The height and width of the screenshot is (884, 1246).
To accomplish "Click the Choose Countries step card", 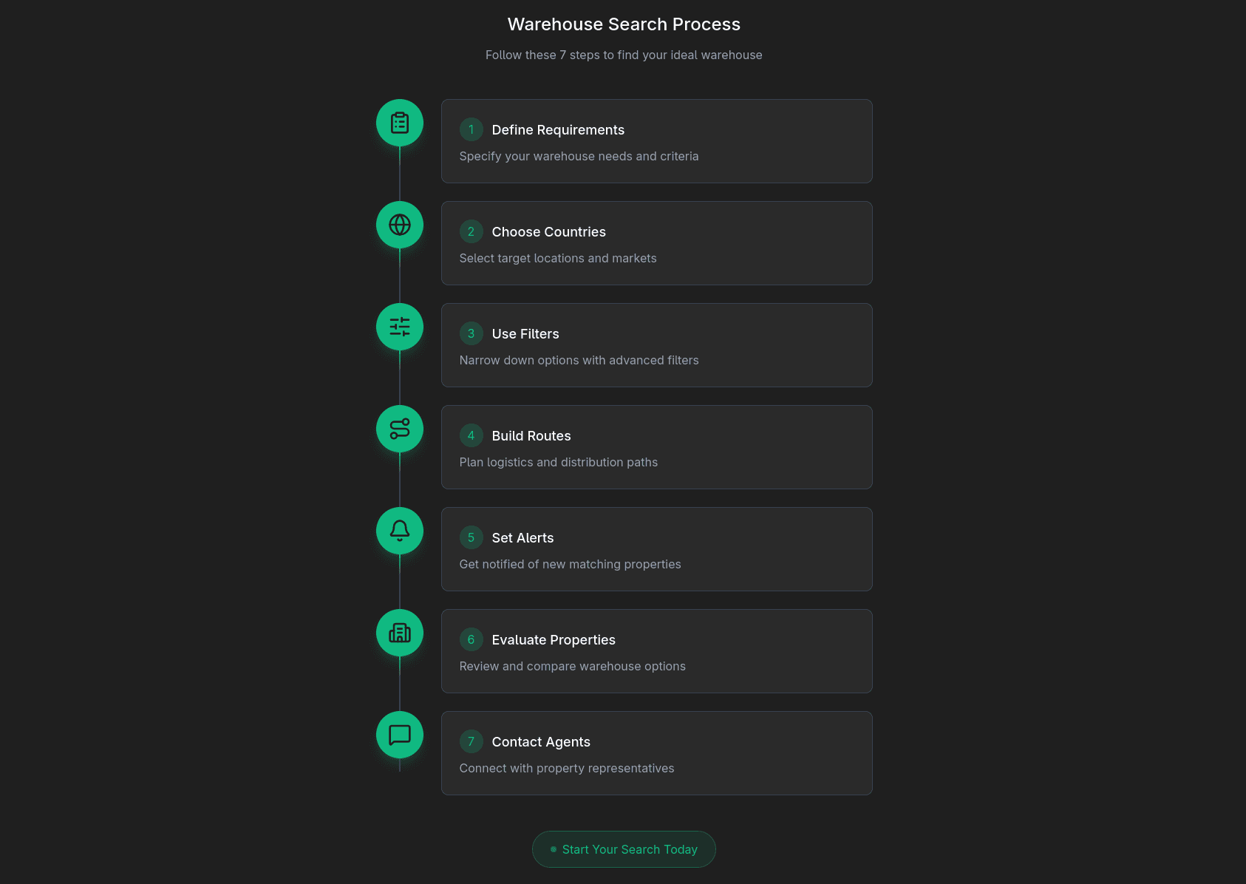I will pyautogui.click(x=656, y=243).
